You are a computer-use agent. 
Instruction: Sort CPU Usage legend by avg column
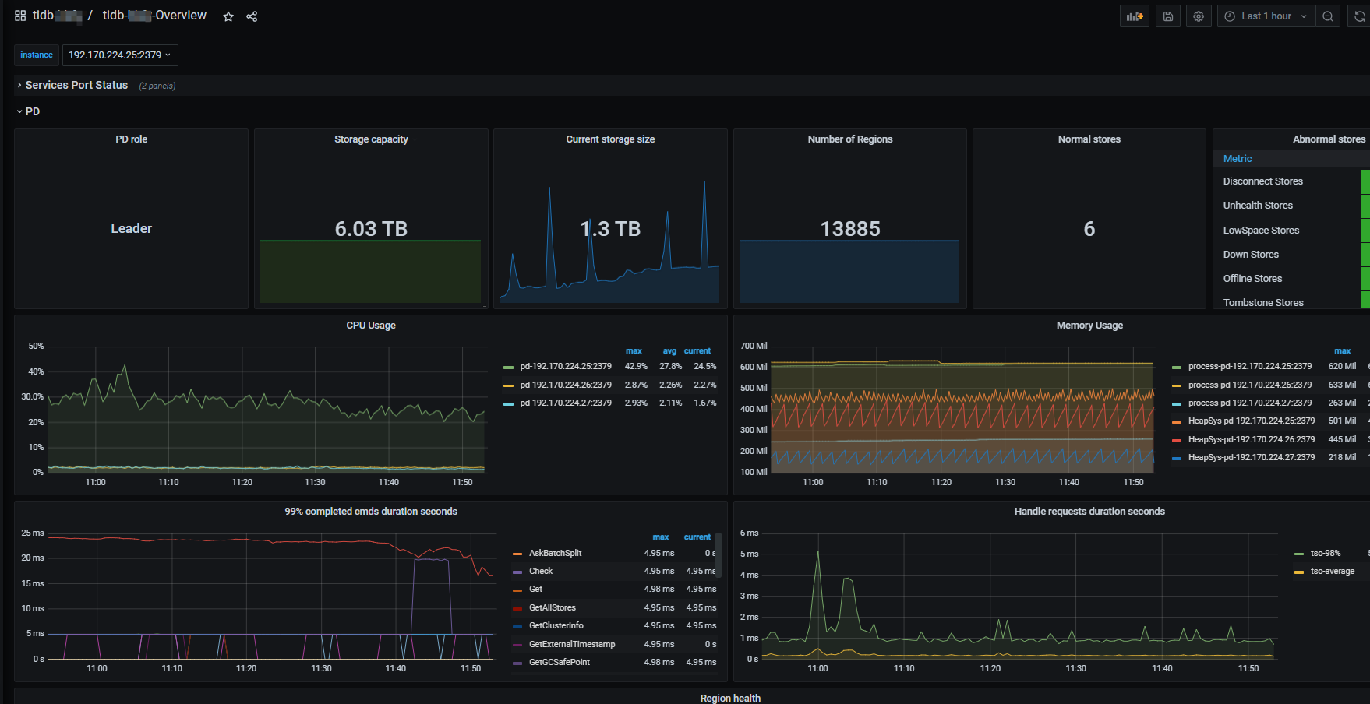[669, 351]
